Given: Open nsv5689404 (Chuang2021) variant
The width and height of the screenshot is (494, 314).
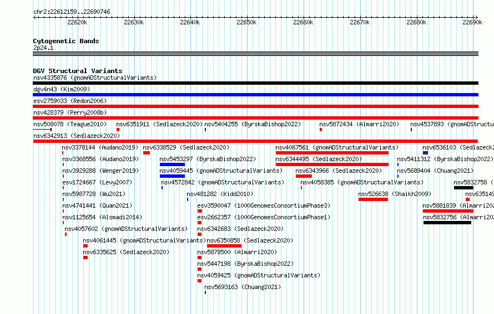Looking at the screenshot, I should point(435,171).
